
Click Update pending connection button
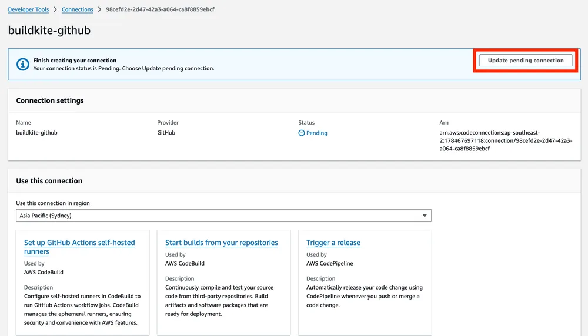click(x=526, y=61)
